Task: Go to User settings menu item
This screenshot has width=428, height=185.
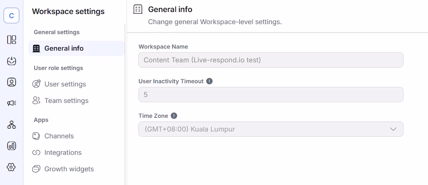Action: point(65,84)
